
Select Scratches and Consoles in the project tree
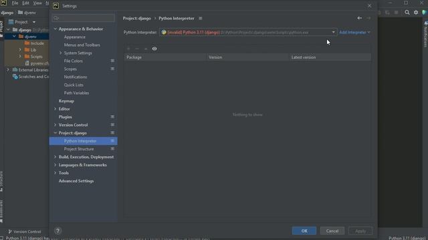pyautogui.click(x=31, y=77)
